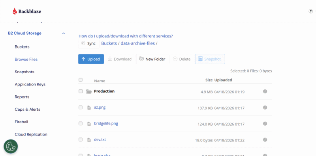
Task: Open the upload/download services help link
Action: point(126,36)
